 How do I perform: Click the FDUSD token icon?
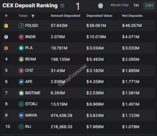21,26
